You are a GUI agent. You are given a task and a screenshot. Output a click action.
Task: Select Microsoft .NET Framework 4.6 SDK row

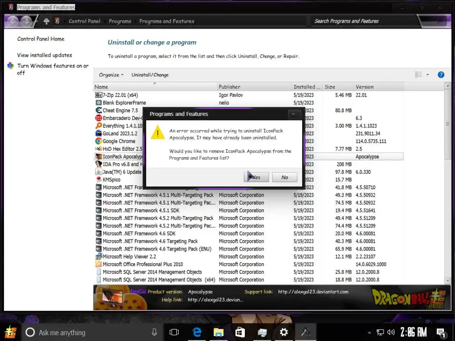[x=249, y=234]
